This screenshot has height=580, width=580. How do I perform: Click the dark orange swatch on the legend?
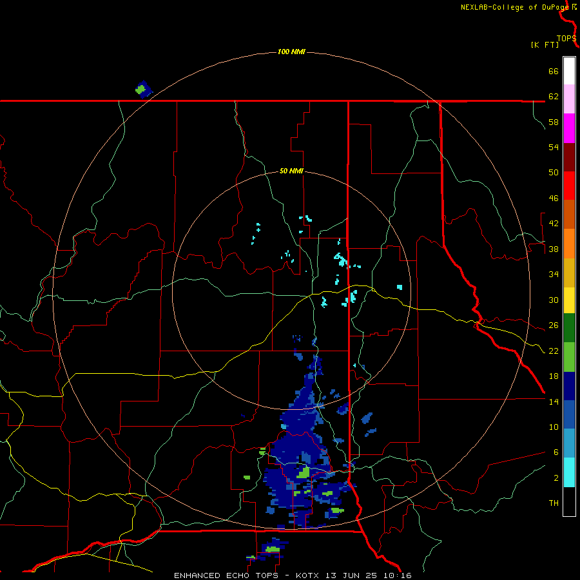569,215
